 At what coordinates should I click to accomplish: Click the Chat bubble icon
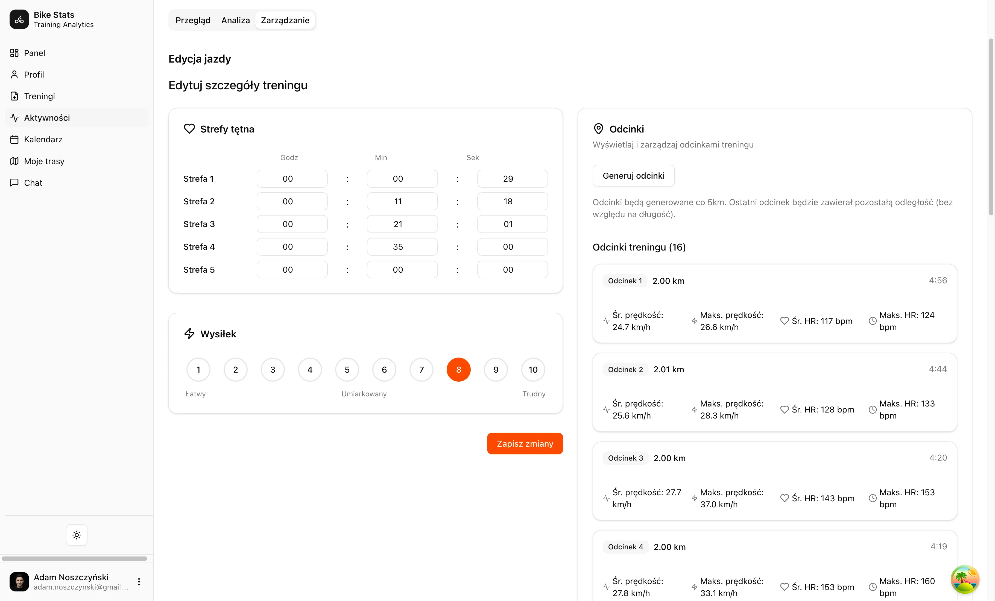click(x=14, y=182)
